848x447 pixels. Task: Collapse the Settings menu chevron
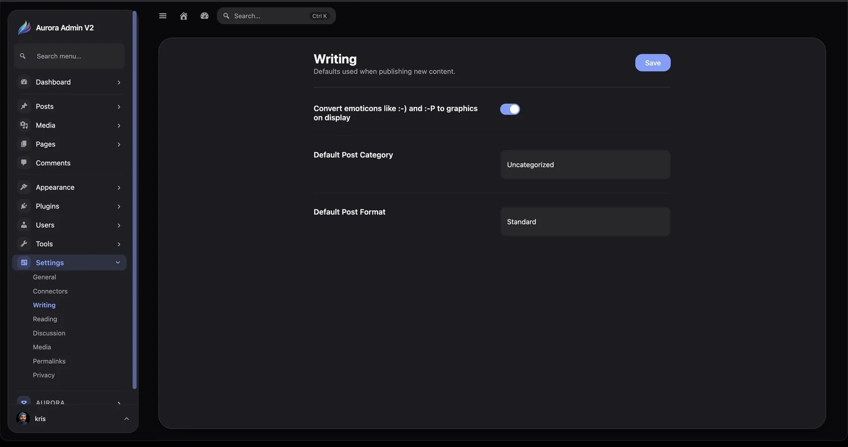point(118,263)
